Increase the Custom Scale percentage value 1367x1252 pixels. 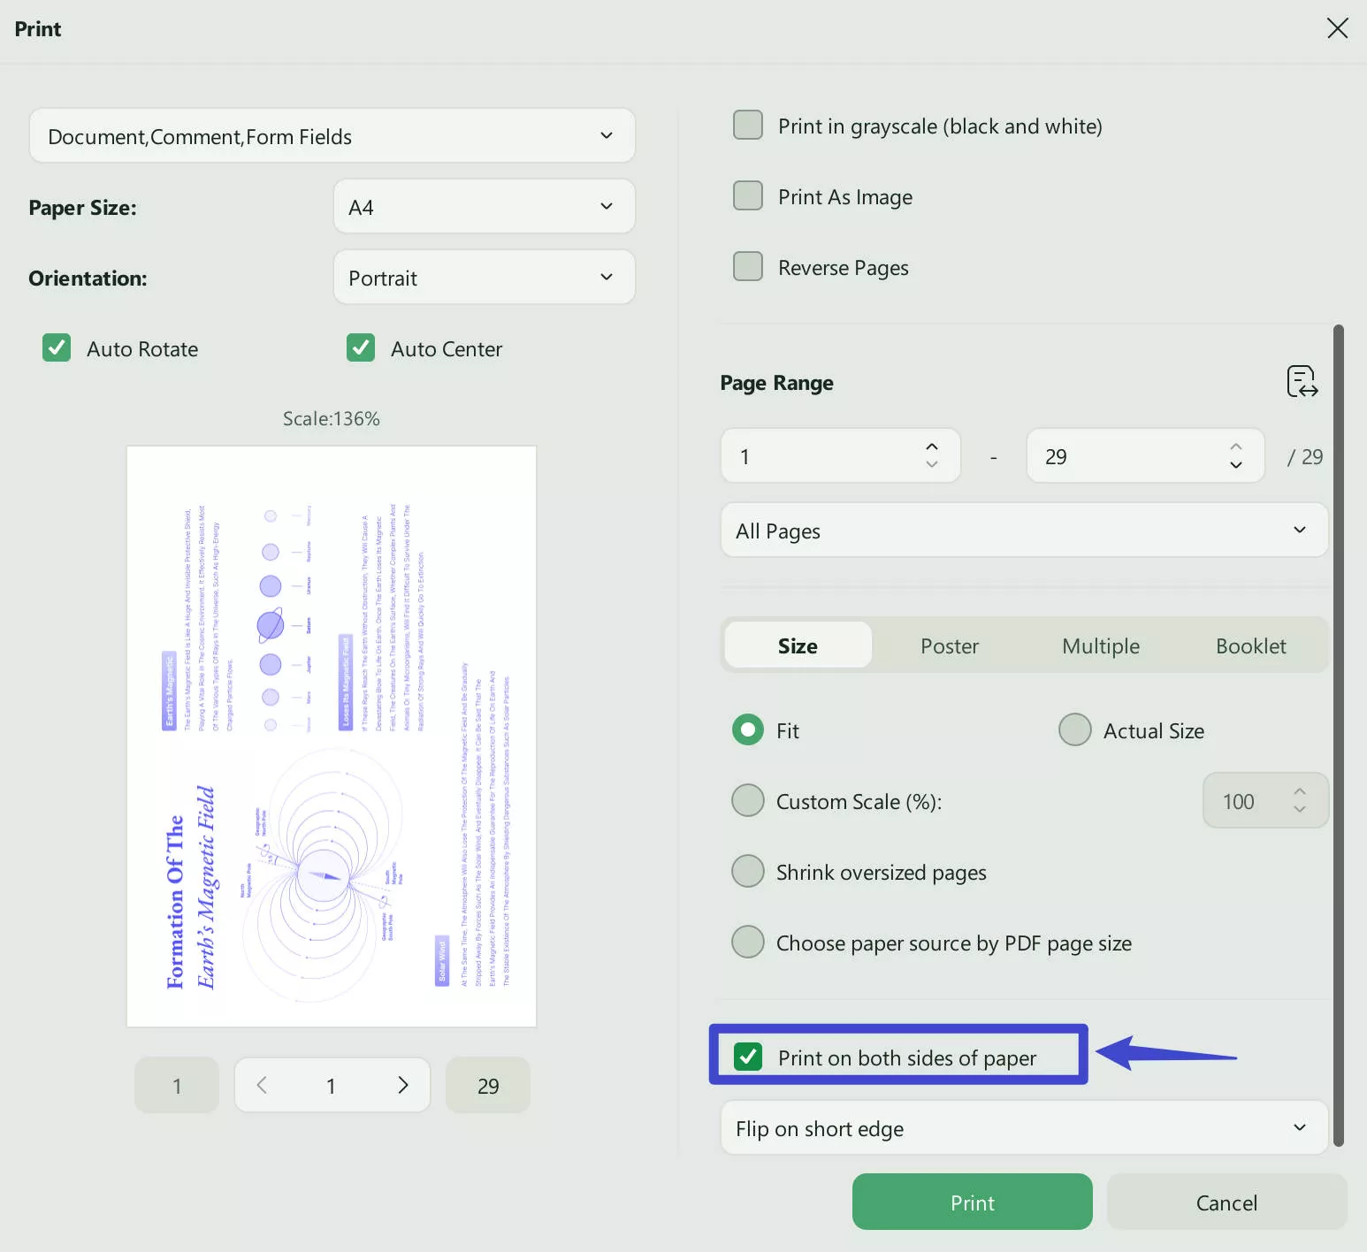(x=1300, y=791)
